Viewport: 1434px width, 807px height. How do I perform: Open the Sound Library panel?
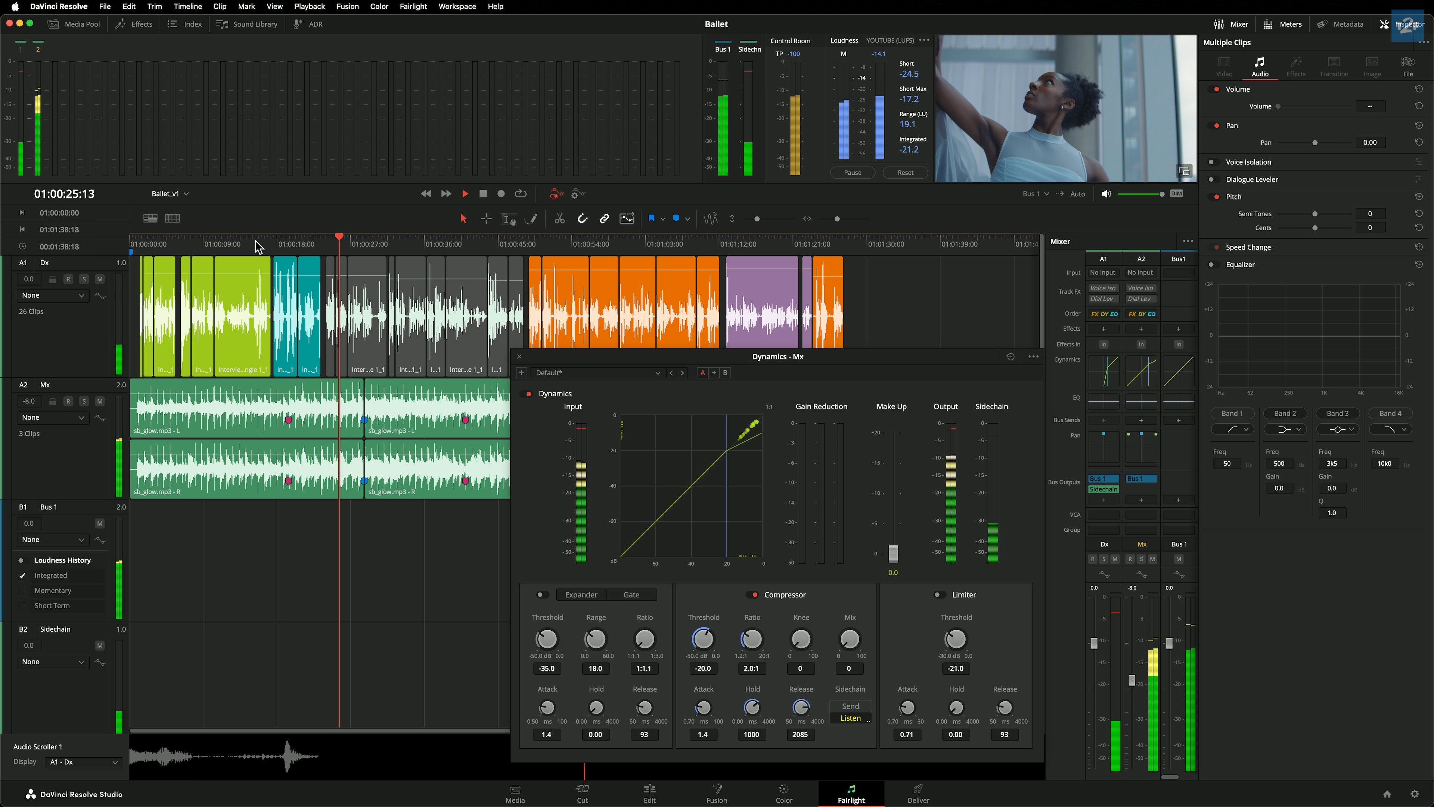point(247,24)
